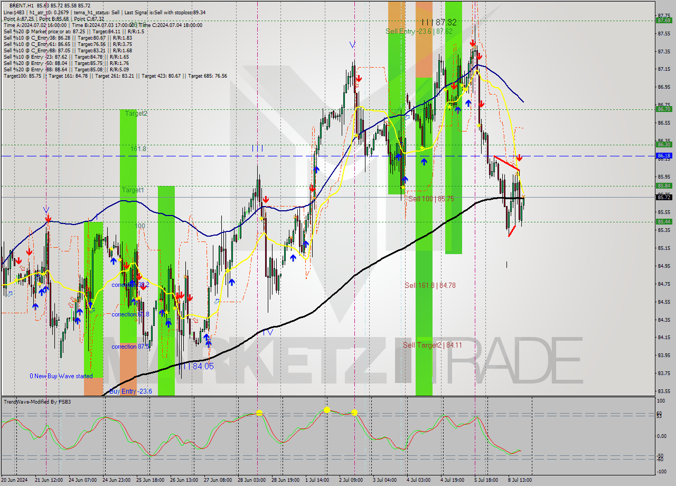Click the 'I I I 84.05' wave label
The image size is (676, 486).
[196, 366]
